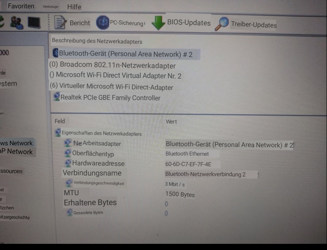This screenshot has width=327, height=250.
Task: Click the value Bluetooth Ethernet
Action: [x=187, y=154]
